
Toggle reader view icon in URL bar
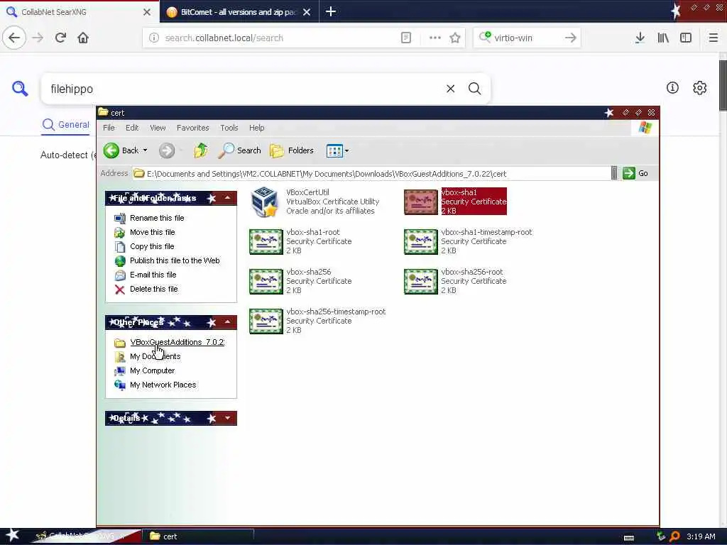point(405,38)
